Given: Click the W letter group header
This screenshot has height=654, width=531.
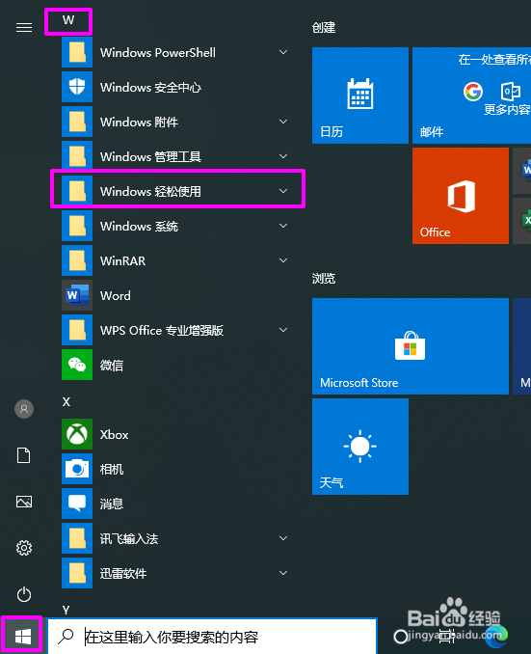Looking at the screenshot, I should point(68,20).
